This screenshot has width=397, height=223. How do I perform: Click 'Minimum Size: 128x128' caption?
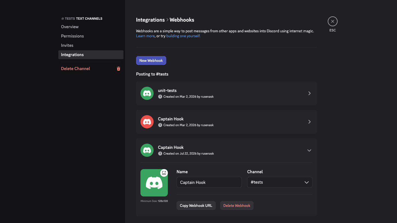(x=154, y=201)
